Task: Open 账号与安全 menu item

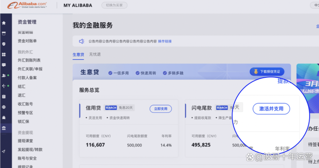Action: coord(27,158)
